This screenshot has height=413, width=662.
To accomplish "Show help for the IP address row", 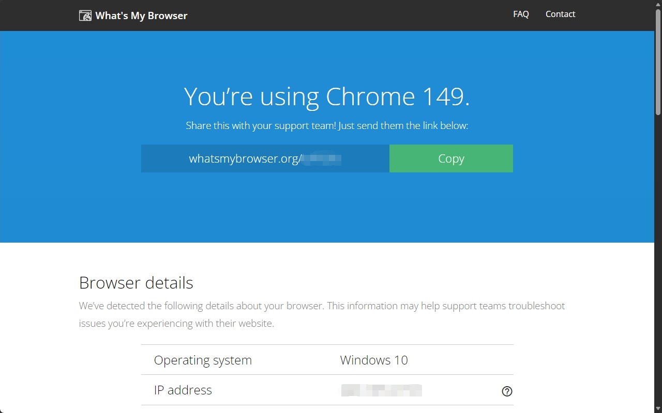I will [507, 391].
